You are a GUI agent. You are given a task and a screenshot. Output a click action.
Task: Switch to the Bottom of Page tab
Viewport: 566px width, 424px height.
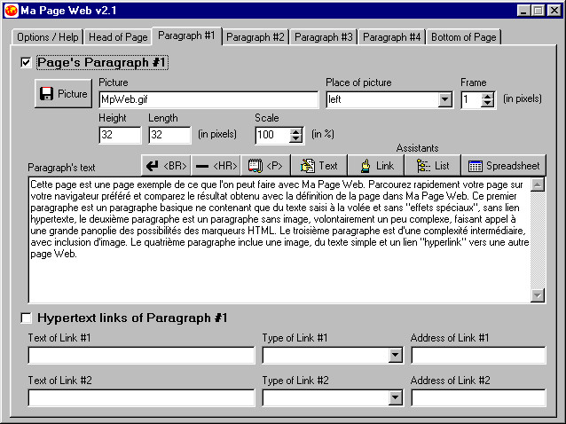click(464, 37)
